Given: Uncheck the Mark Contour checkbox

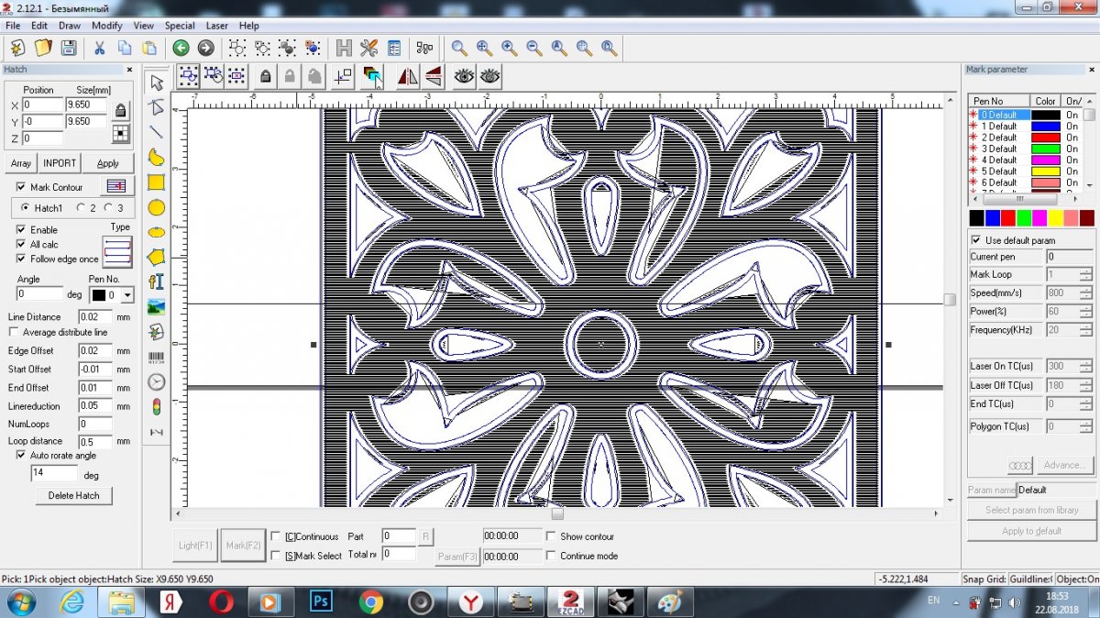Looking at the screenshot, I should [x=22, y=187].
